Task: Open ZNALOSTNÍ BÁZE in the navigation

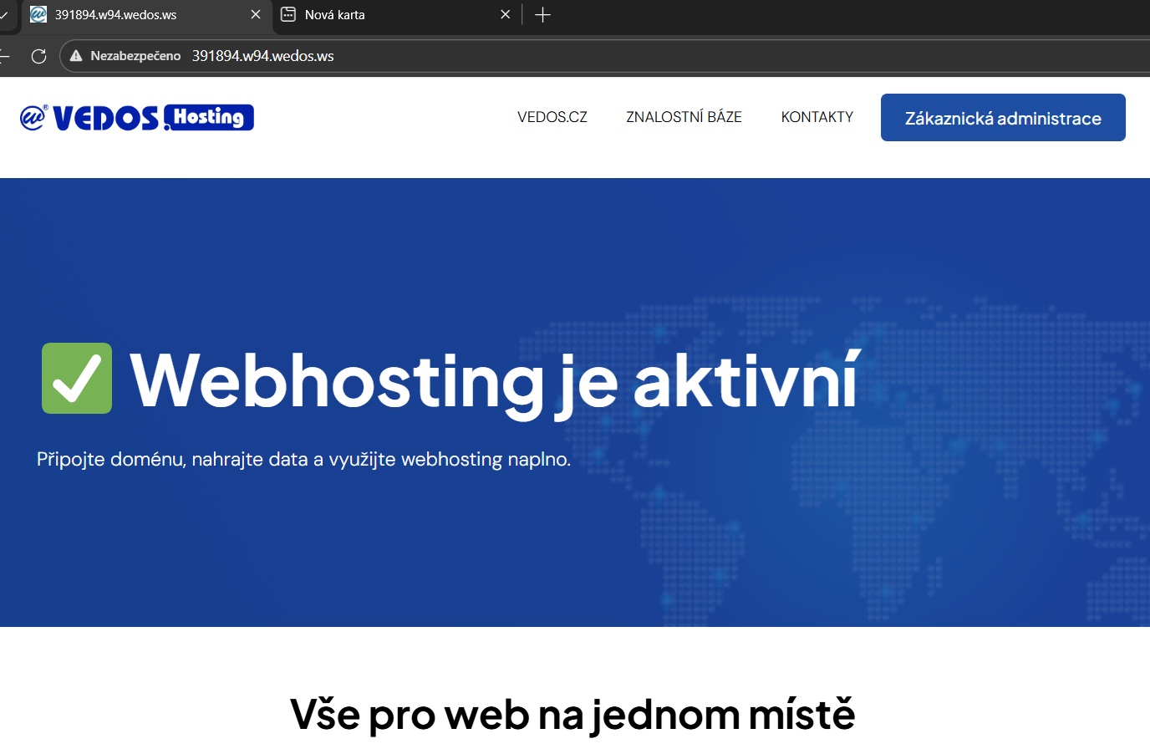Action: [684, 117]
